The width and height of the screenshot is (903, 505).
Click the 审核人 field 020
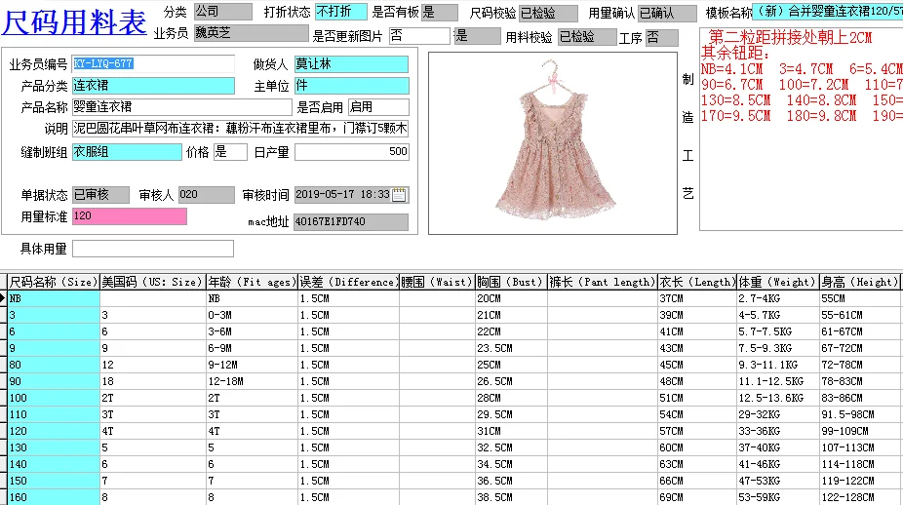tap(206, 195)
